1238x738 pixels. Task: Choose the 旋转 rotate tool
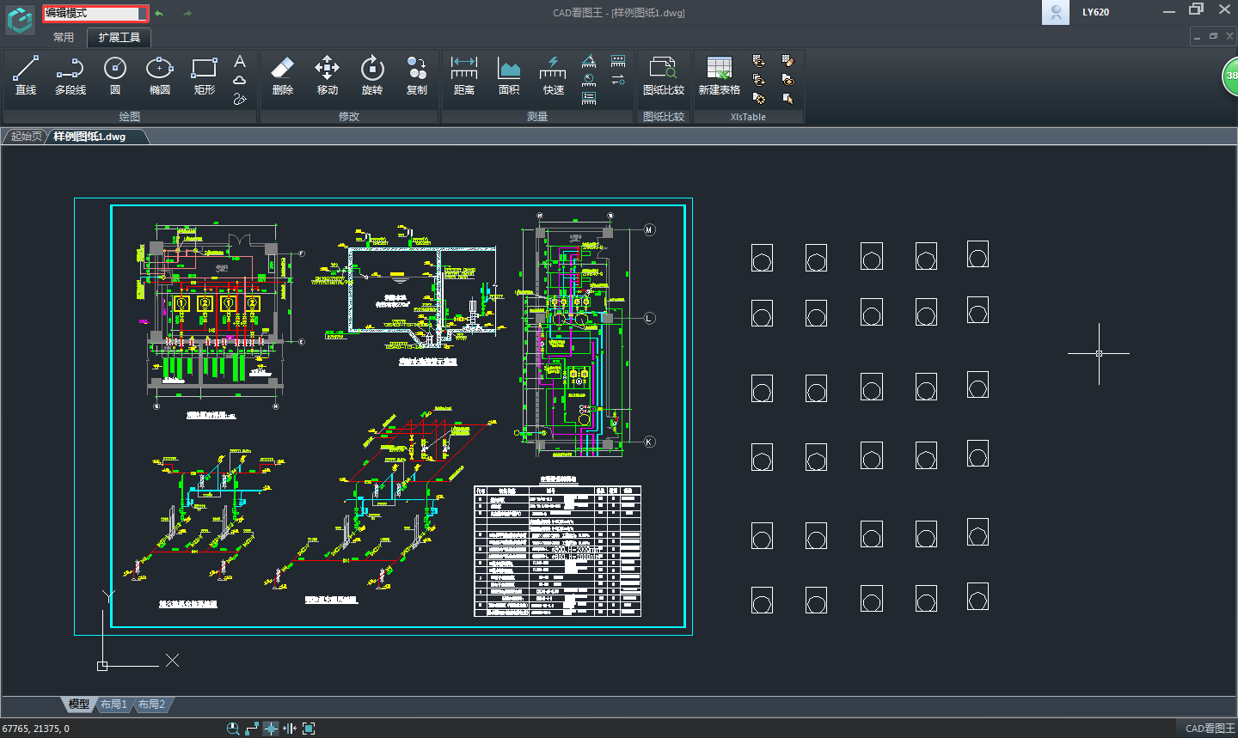pyautogui.click(x=371, y=75)
